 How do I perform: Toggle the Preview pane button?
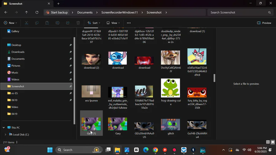264,23
